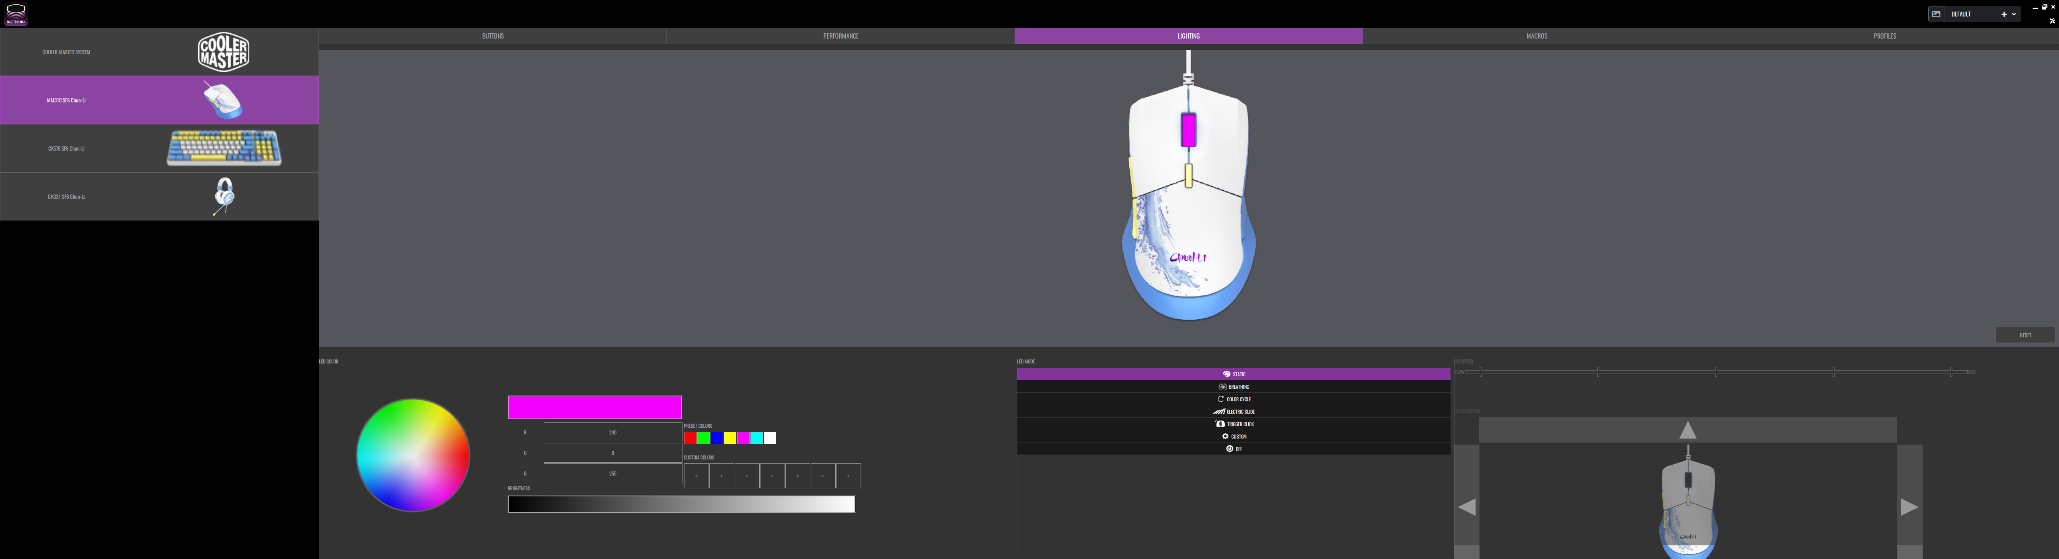Choose the Color Cycle LED mode

(1233, 399)
